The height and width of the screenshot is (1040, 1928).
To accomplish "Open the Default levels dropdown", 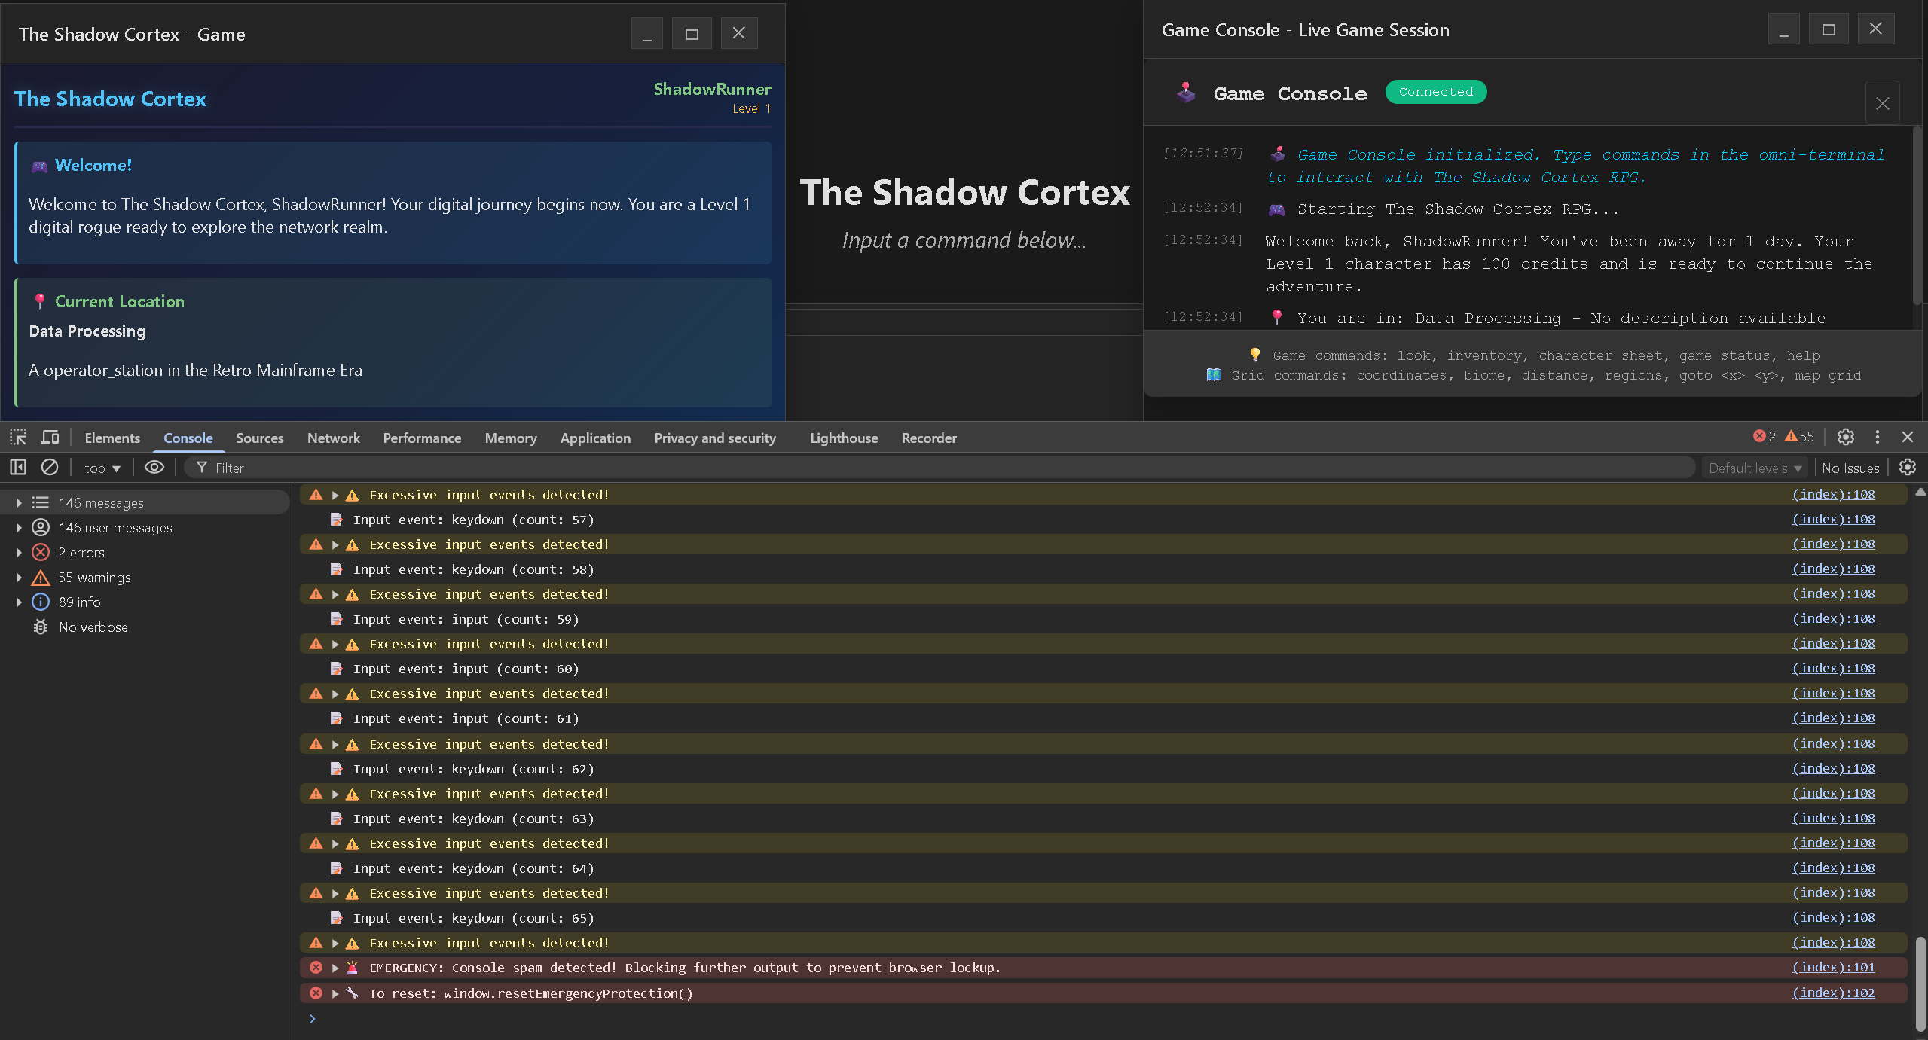I will click(1754, 468).
